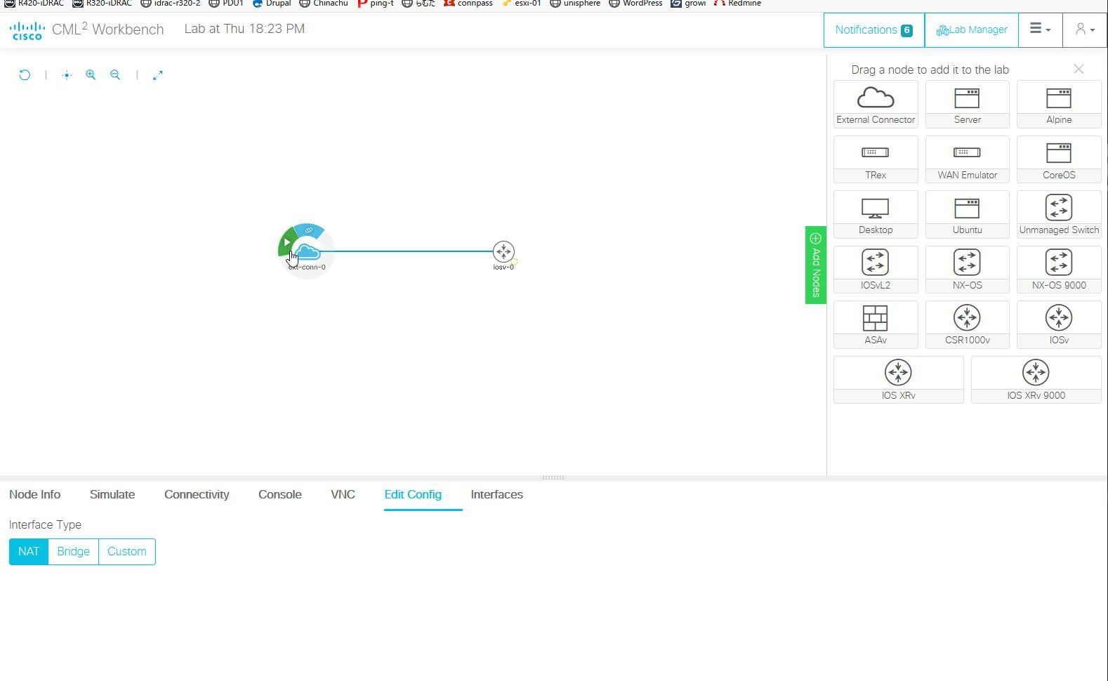Open the VNC tab
Image resolution: width=1108 pixels, height=681 pixels.
(x=343, y=494)
